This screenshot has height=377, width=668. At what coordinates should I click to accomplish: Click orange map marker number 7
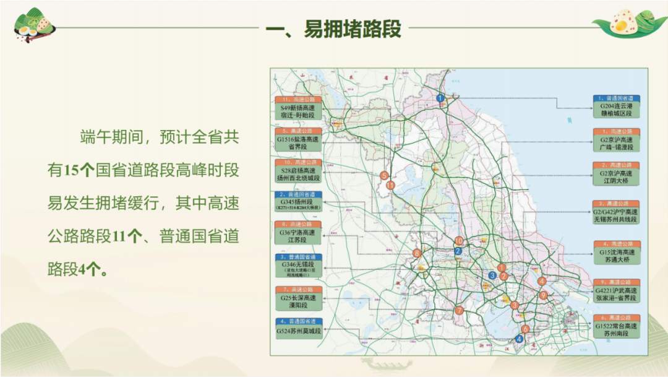pos(459,311)
